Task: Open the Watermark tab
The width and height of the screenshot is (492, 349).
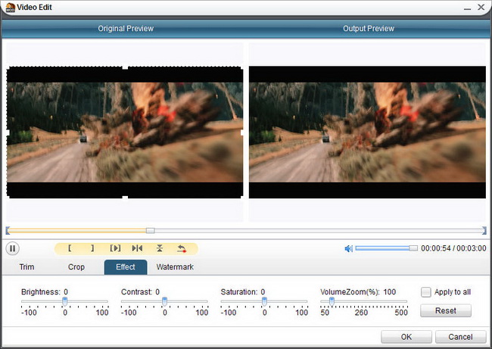Action: click(x=175, y=266)
